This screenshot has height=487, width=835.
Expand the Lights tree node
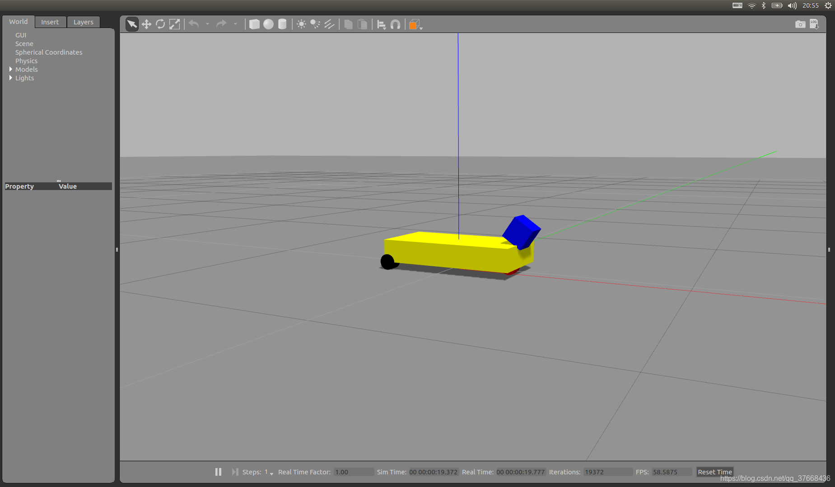click(x=10, y=78)
